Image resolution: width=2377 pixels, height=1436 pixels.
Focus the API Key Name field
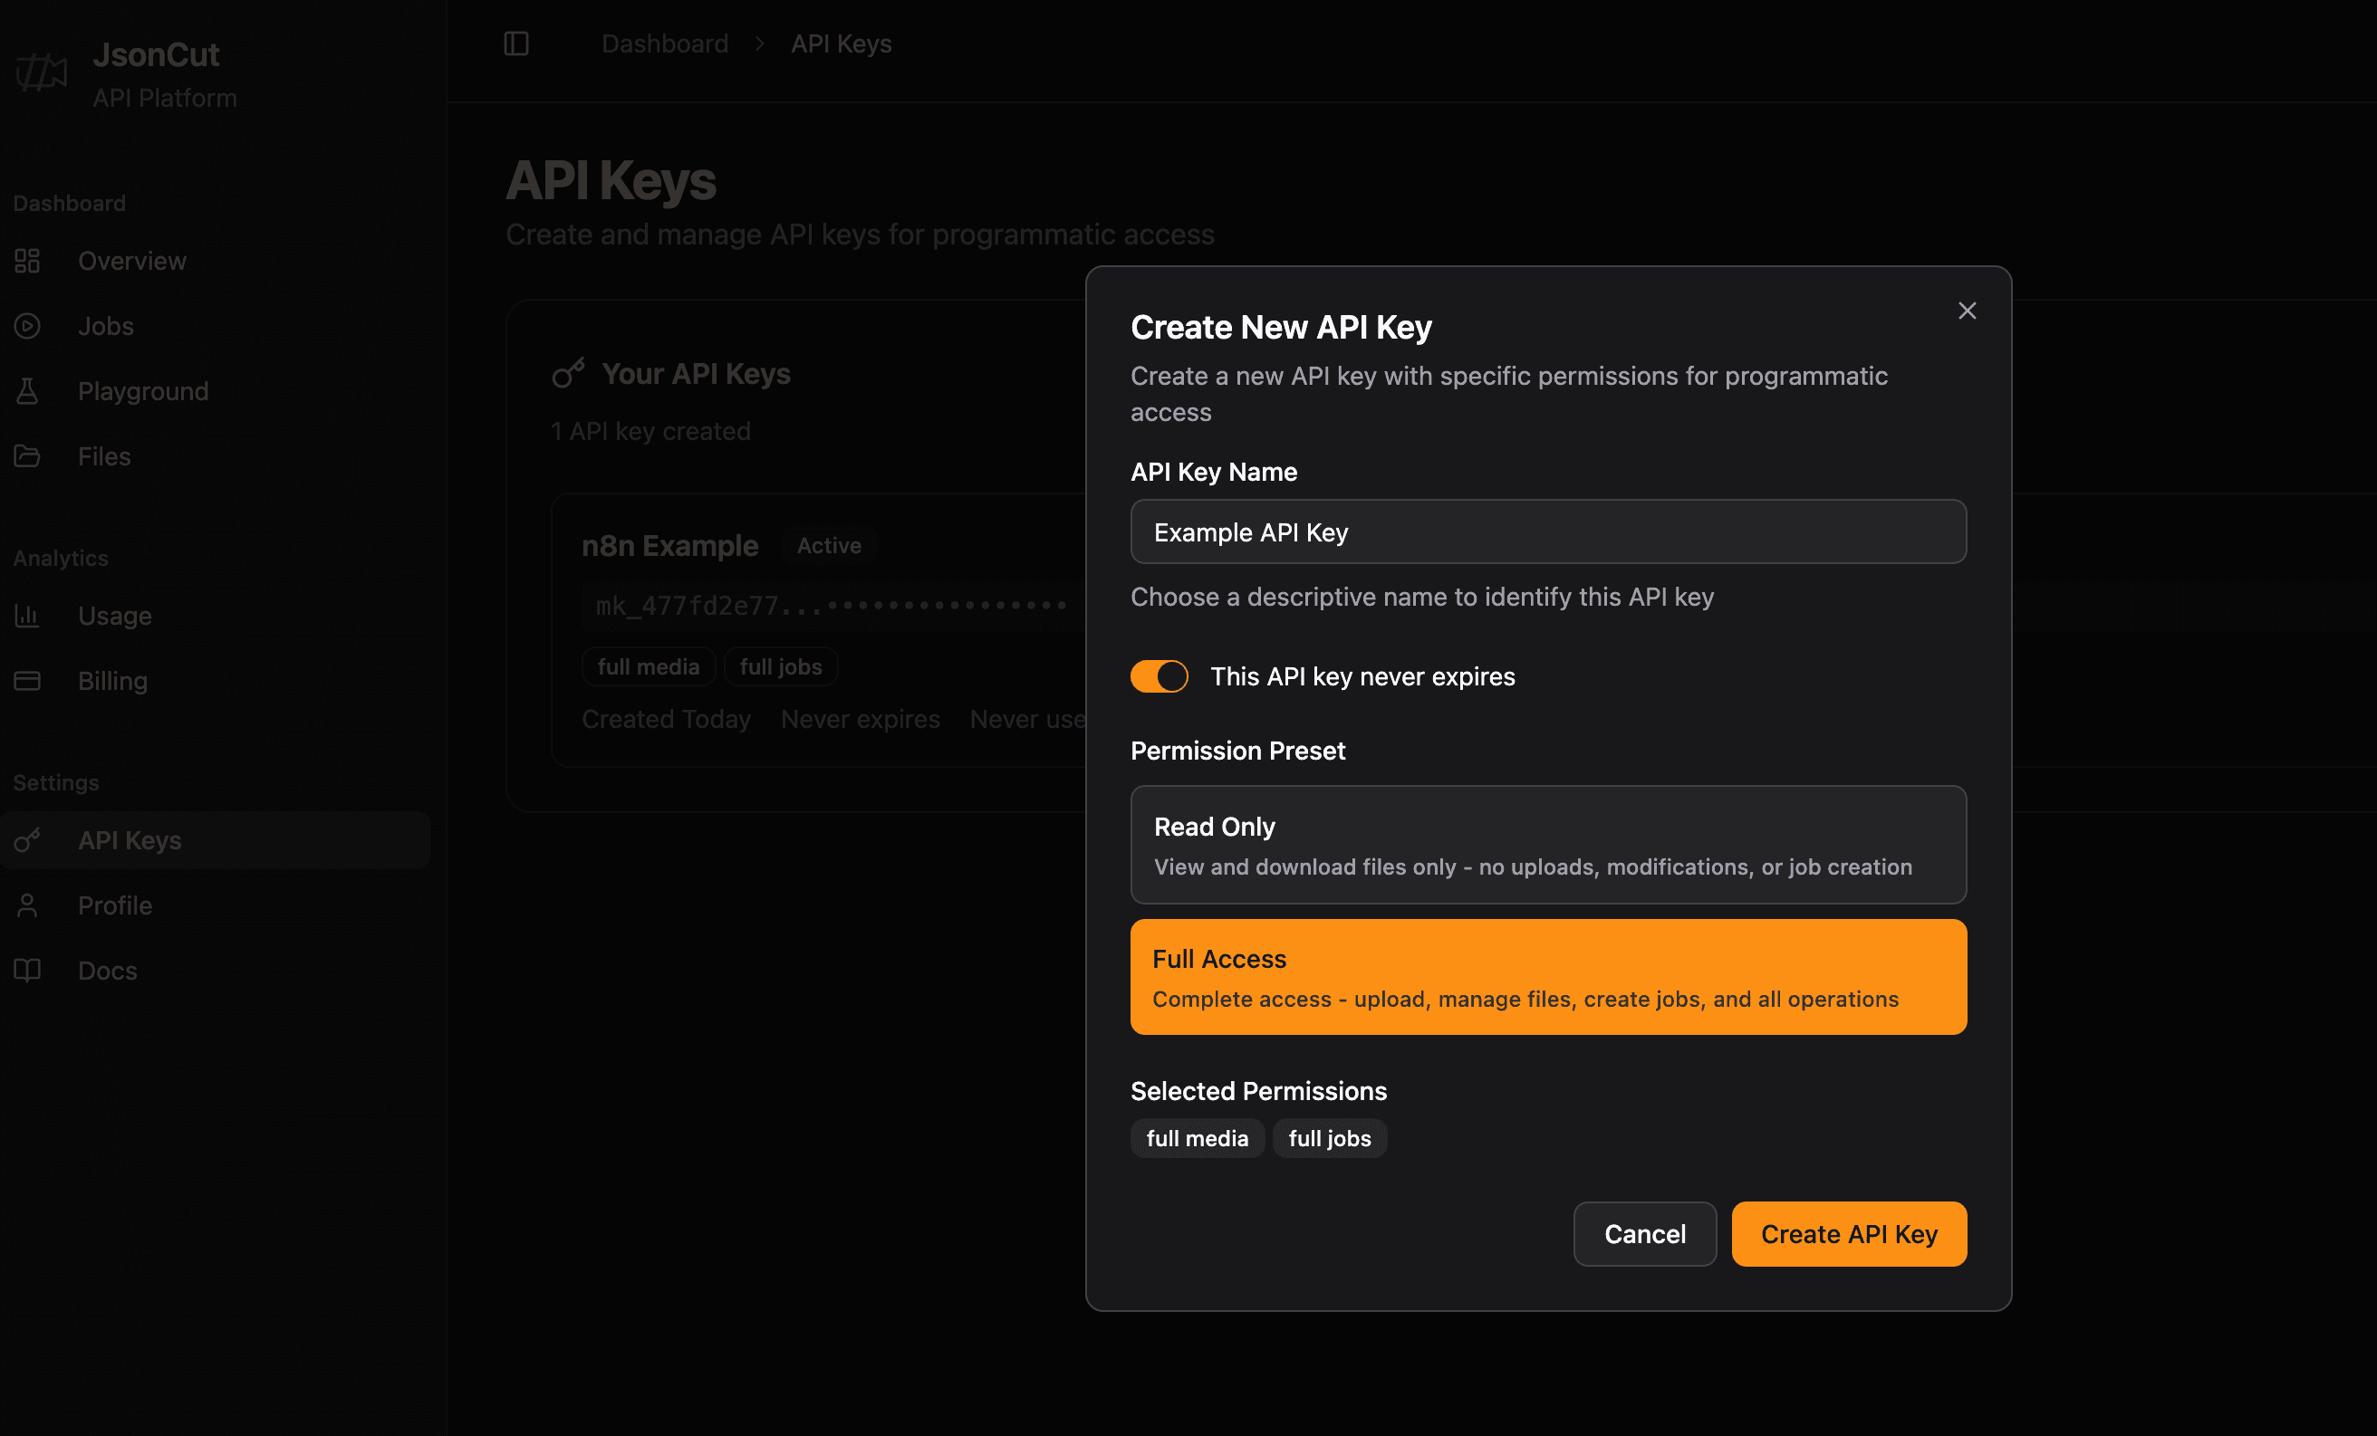(1547, 531)
